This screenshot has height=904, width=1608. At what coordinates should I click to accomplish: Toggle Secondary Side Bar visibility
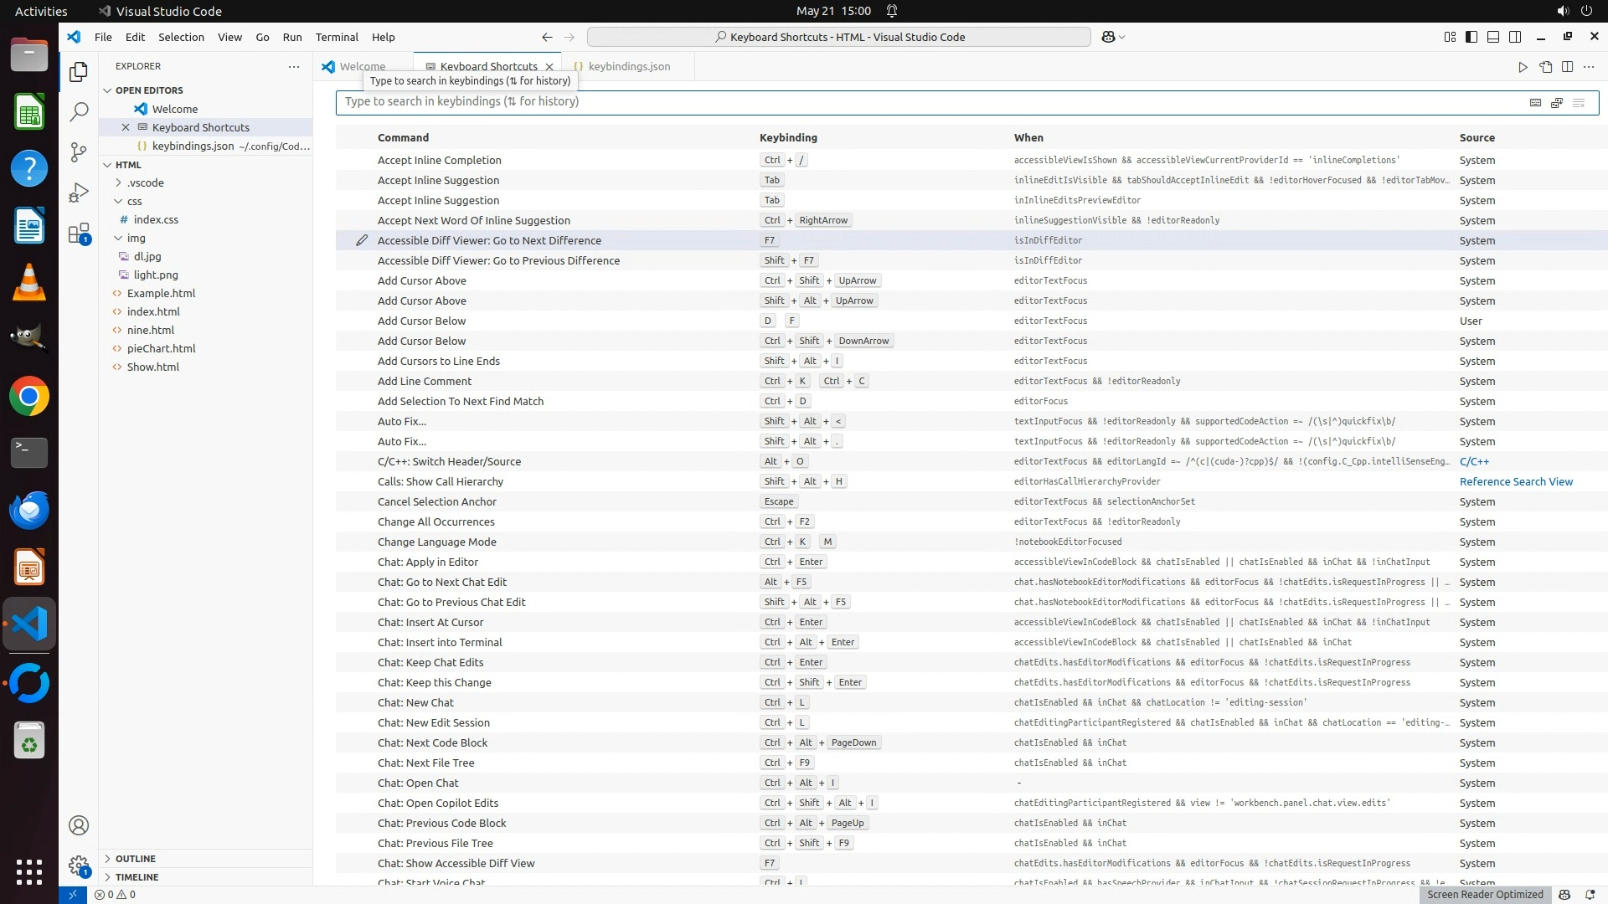point(1515,37)
